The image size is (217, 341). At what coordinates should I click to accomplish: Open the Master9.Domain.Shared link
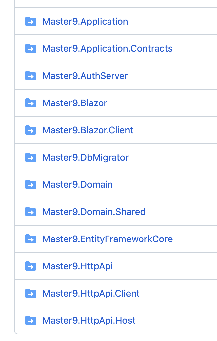(x=94, y=212)
